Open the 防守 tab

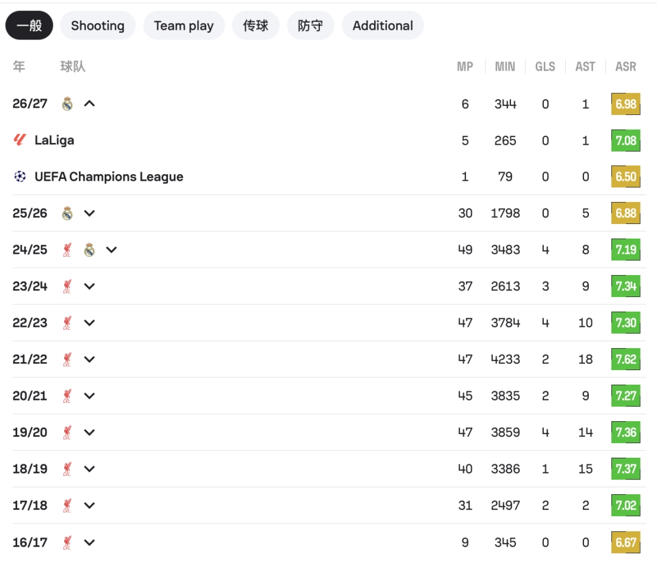click(310, 26)
